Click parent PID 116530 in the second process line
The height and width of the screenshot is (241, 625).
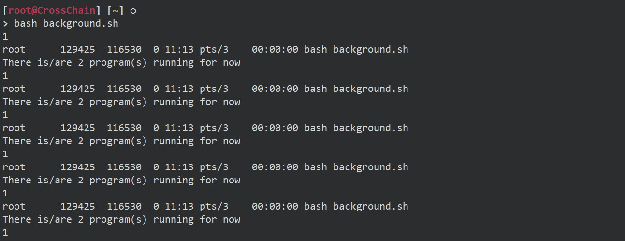pyautogui.click(x=124, y=89)
